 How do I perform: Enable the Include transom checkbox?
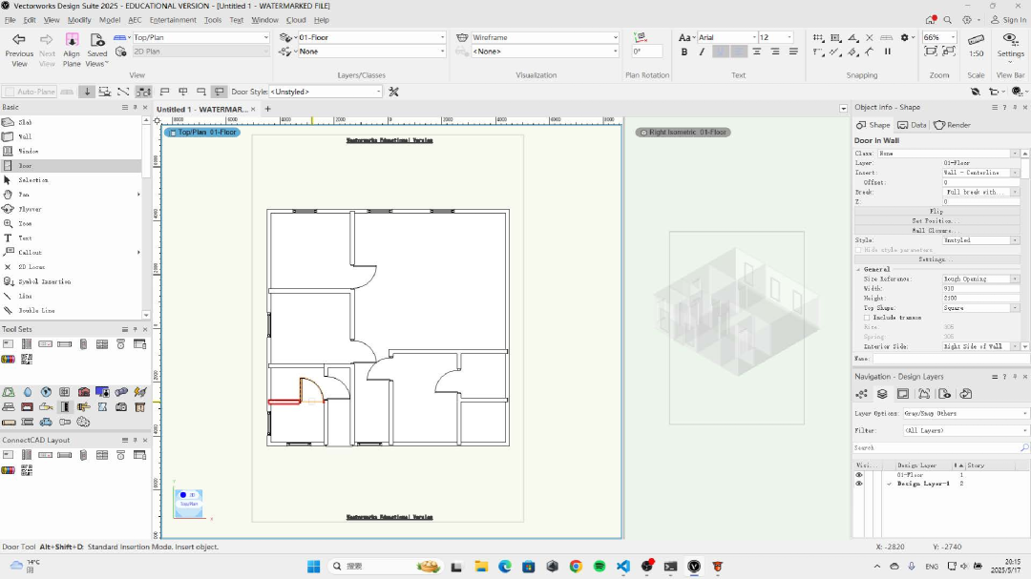(x=866, y=318)
